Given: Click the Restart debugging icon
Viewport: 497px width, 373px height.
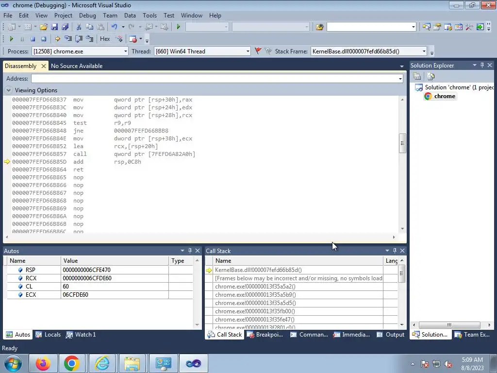Looking at the screenshot, I should (43, 39).
